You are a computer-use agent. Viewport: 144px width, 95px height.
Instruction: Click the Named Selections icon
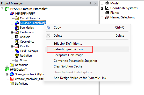pos(107,17)
